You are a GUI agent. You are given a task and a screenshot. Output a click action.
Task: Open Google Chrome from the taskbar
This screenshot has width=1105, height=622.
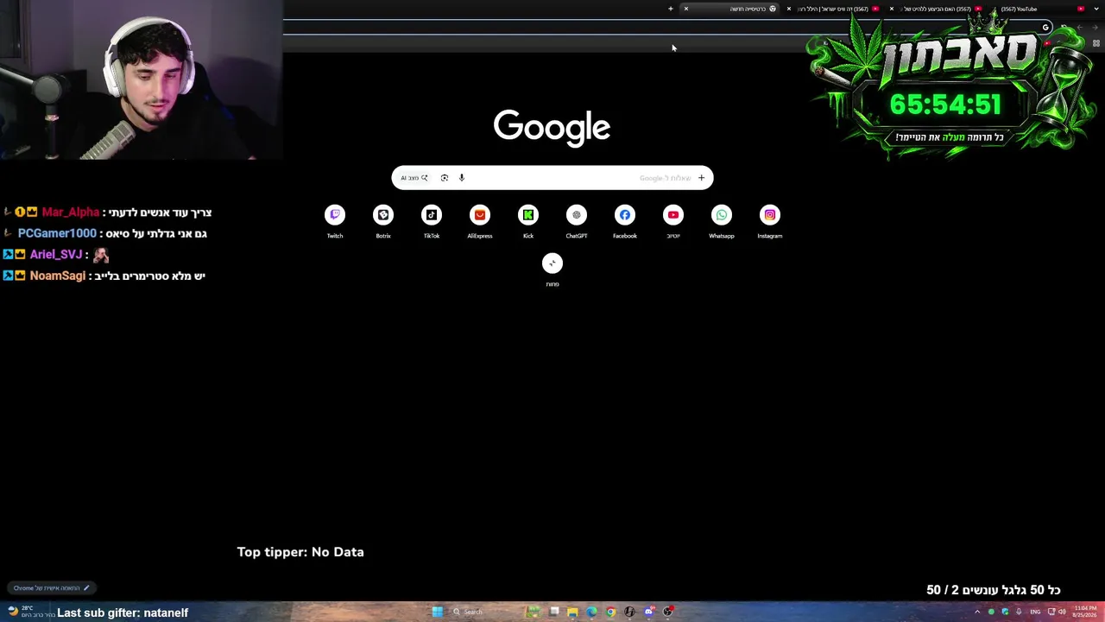pos(610,612)
